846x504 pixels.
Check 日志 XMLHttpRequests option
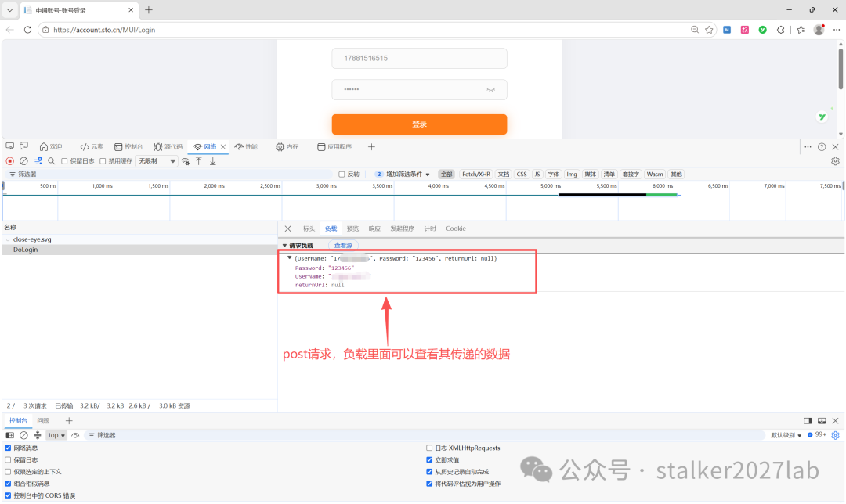[429, 448]
